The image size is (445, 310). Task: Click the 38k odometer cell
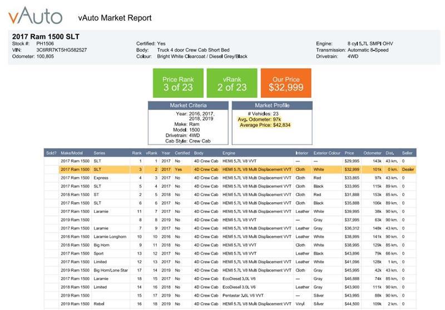[378, 212]
